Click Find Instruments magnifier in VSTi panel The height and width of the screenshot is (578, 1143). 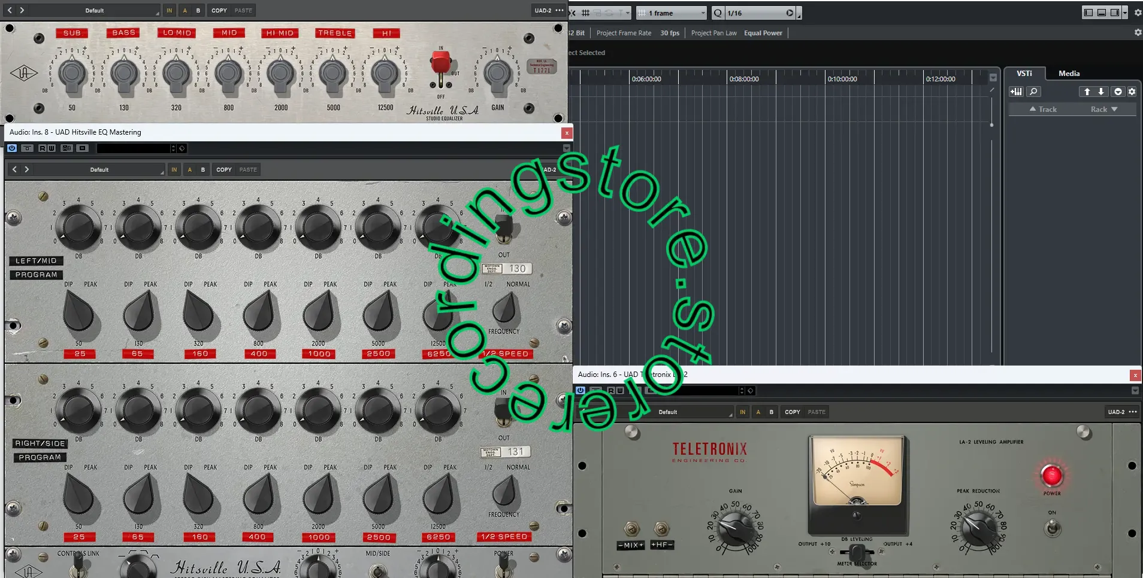pos(1033,92)
